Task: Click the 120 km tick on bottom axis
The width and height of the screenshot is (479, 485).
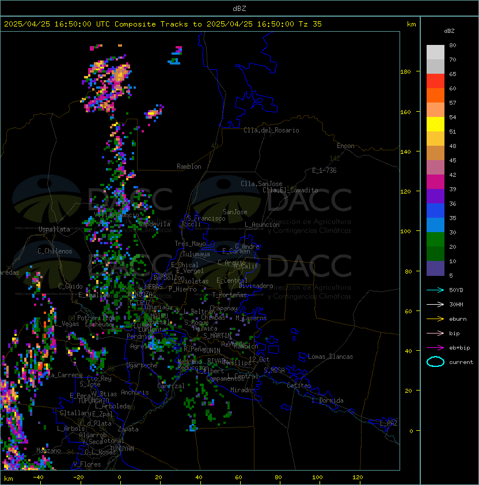Action: point(358,478)
